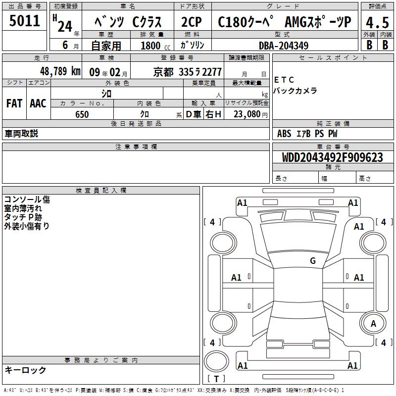This screenshot has height=396, width=396.
Task: Select the rear left bumper A1 mark
Action: 243,365
